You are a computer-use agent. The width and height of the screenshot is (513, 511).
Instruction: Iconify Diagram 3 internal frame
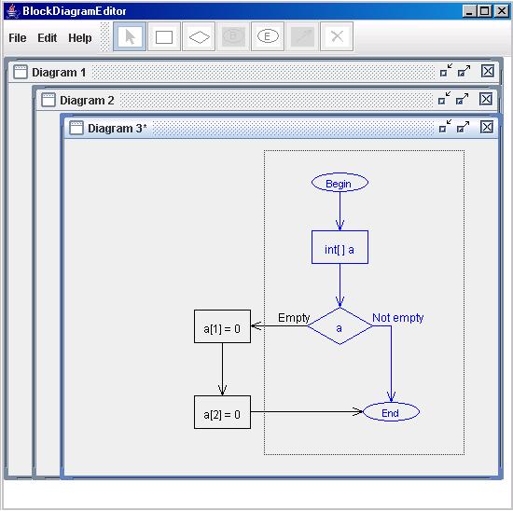[x=445, y=126]
